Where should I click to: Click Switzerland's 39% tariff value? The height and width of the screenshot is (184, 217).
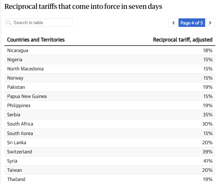coord(207,152)
